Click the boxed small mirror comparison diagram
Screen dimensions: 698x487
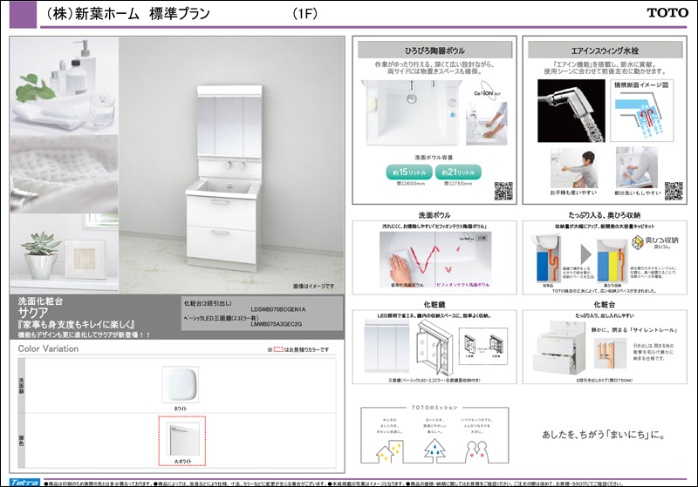[x=483, y=346]
